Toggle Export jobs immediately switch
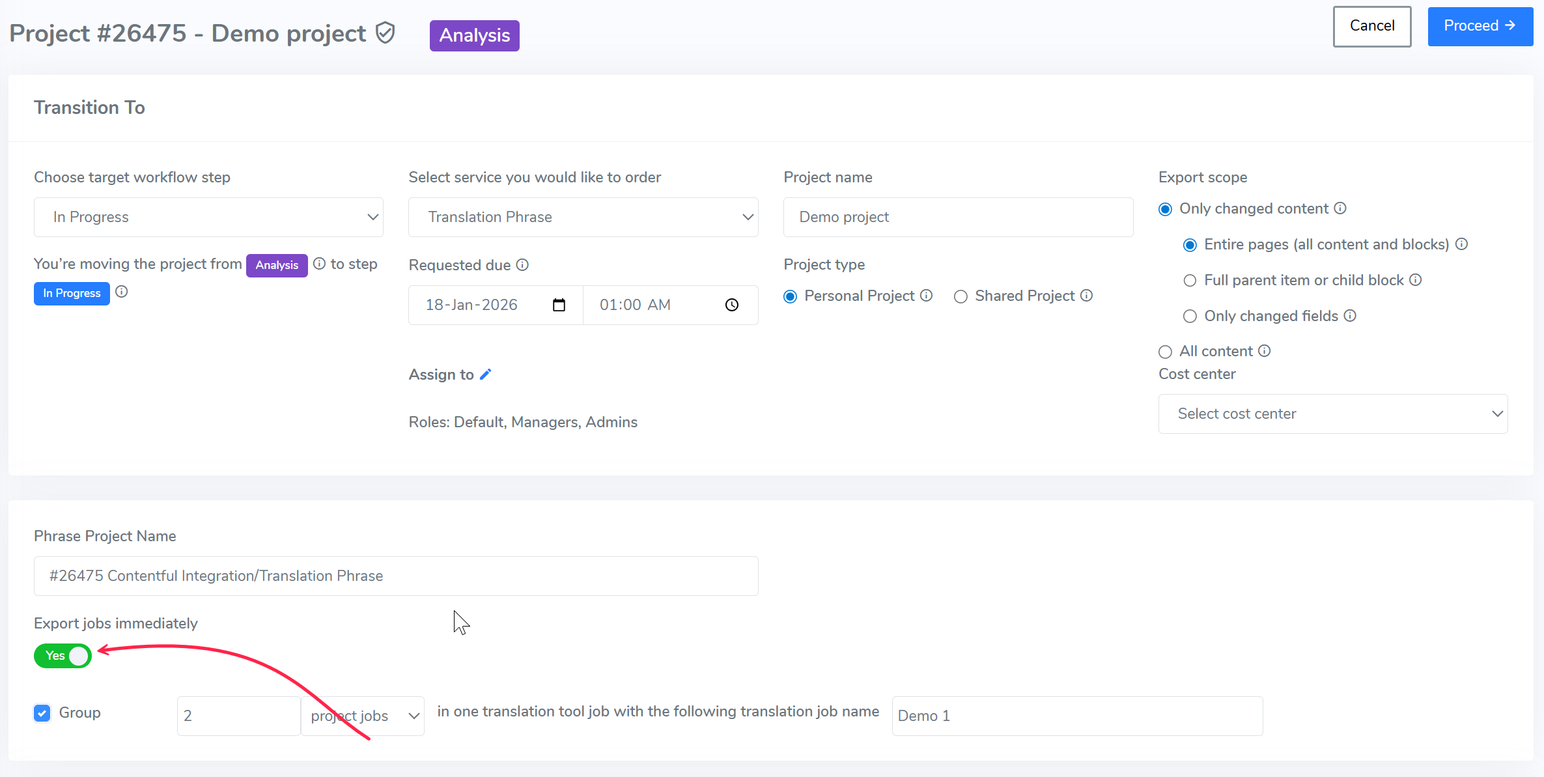This screenshot has width=1544, height=777. tap(63, 655)
